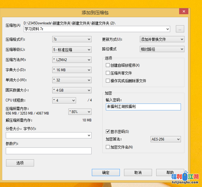
Task: Enable 创建自释放程序 checkbox
Action: pyautogui.click(x=108, y=65)
